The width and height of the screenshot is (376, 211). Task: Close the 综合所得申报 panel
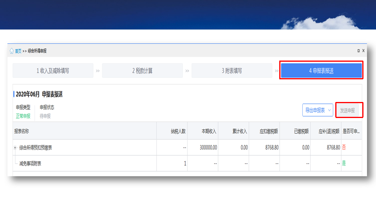[x=363, y=51]
